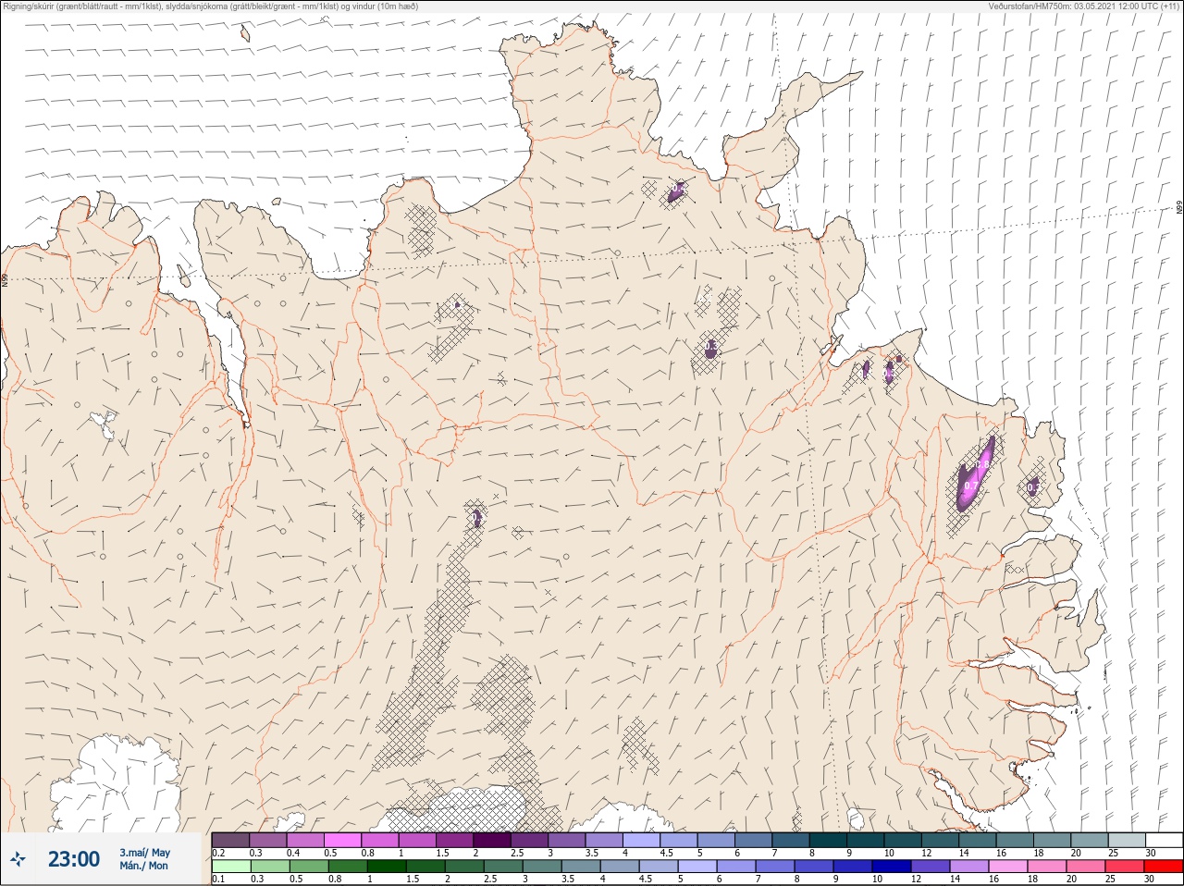Click the '3.maí/ May' date label
This screenshot has height=886, width=1184.
tap(144, 853)
